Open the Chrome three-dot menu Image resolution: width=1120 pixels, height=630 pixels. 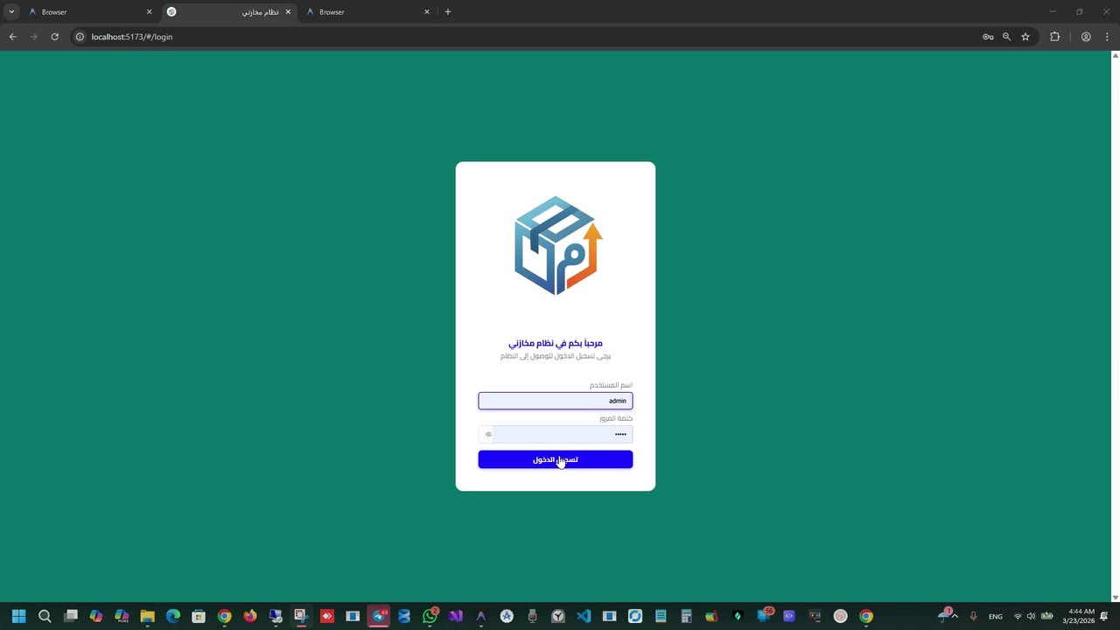(x=1107, y=37)
